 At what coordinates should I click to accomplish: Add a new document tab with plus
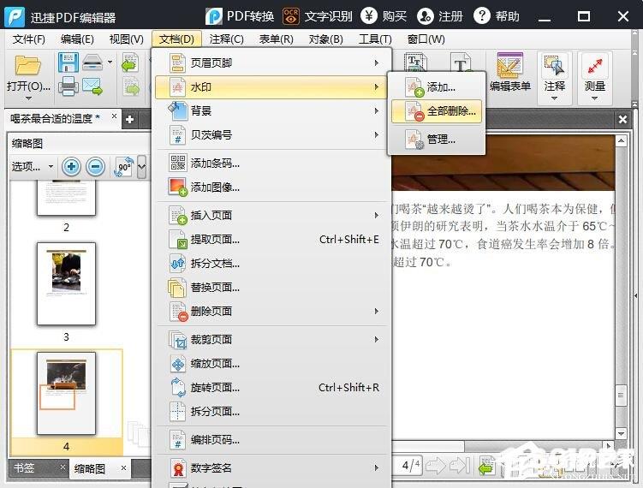[x=129, y=119]
